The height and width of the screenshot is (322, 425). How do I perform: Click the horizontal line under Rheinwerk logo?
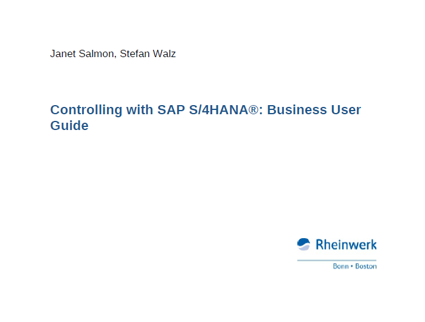click(x=337, y=260)
